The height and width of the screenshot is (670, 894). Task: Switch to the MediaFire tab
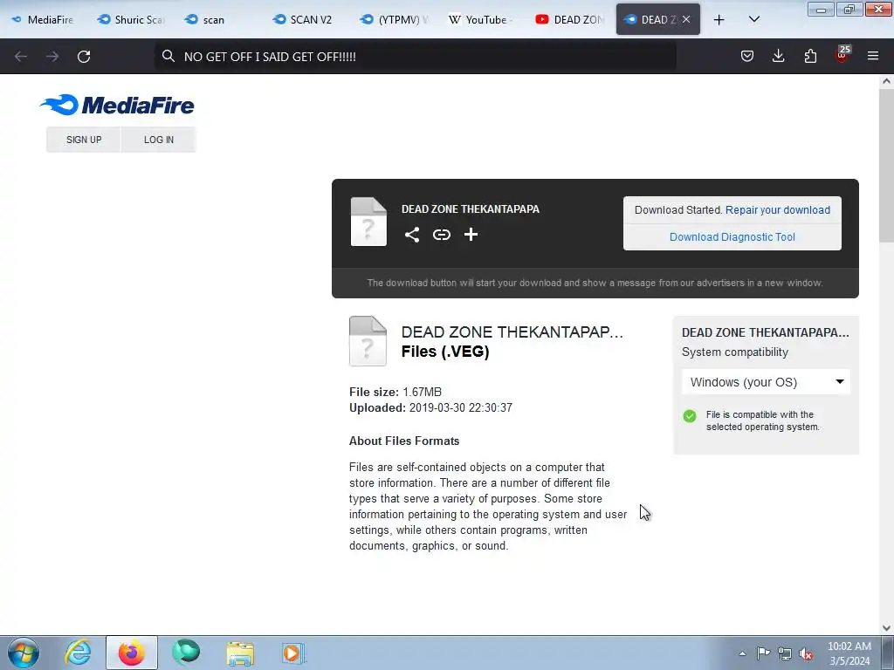tap(43, 19)
